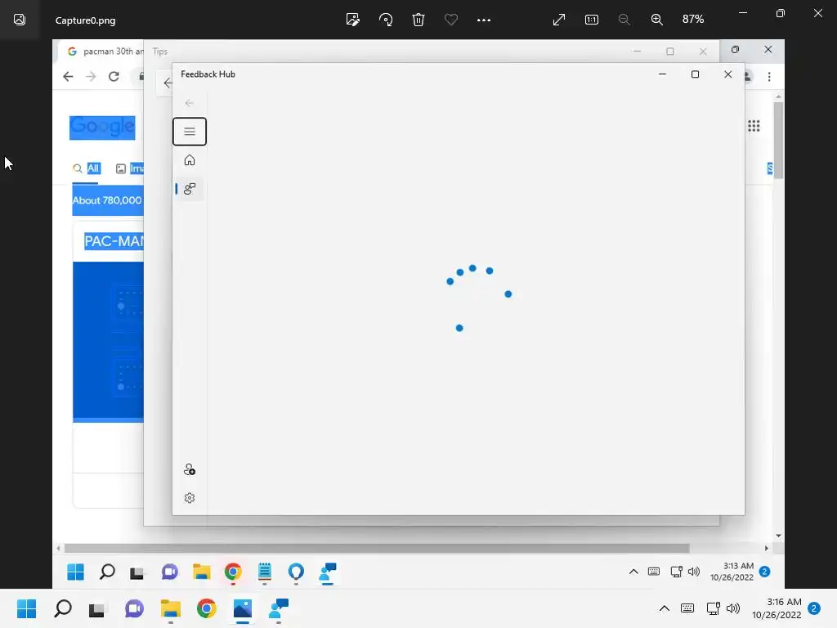Image resolution: width=837 pixels, height=628 pixels.
Task: Restore down the Photos window
Action: [781, 13]
